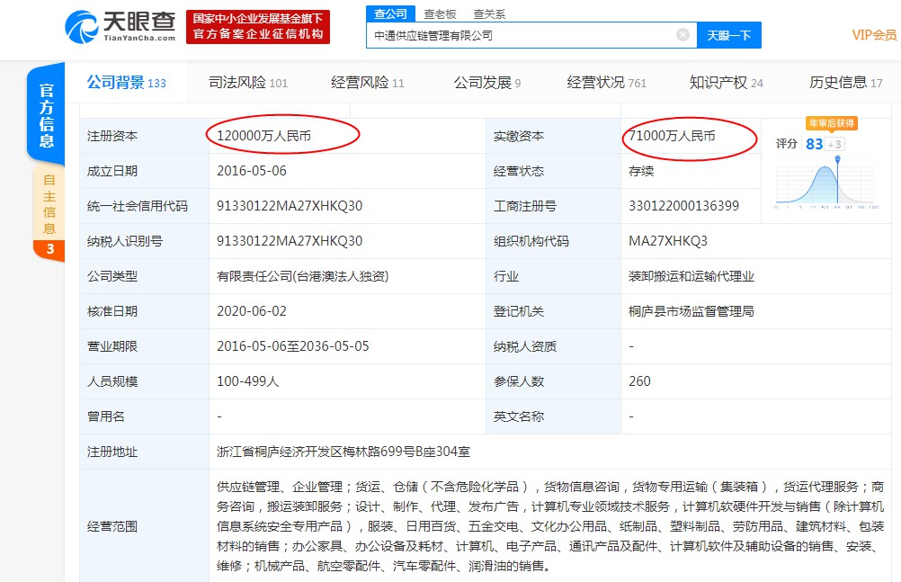Click the 经营范围 business scope paragraph
This screenshot has height=582, width=901.
point(550,526)
